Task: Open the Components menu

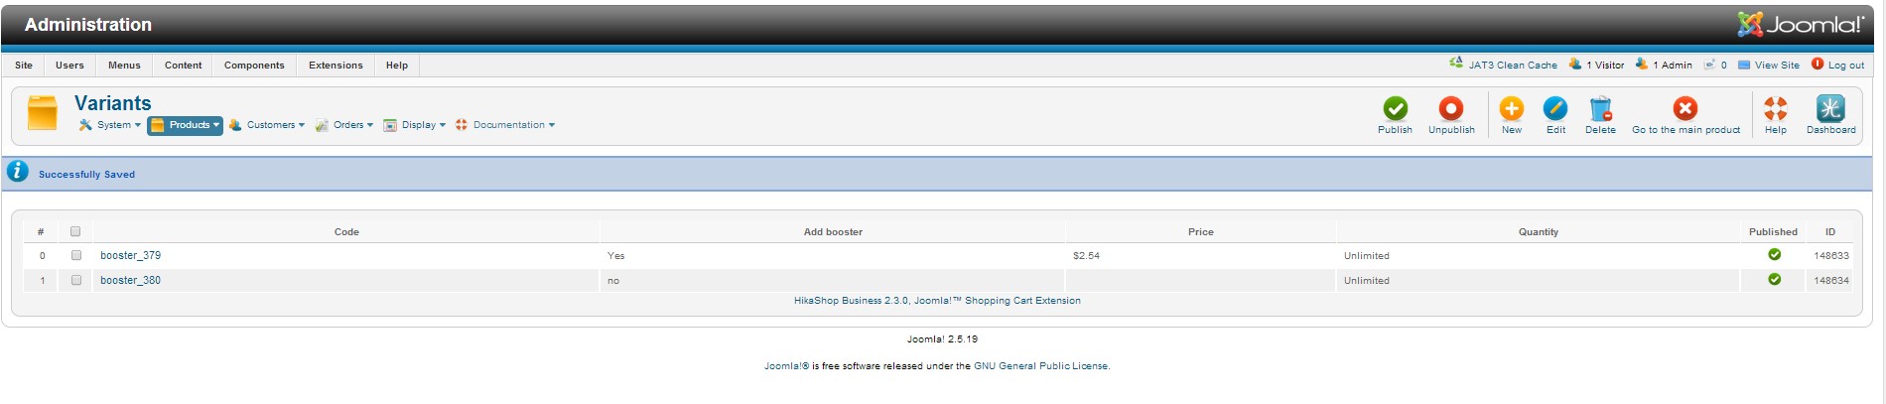Action: (x=254, y=65)
